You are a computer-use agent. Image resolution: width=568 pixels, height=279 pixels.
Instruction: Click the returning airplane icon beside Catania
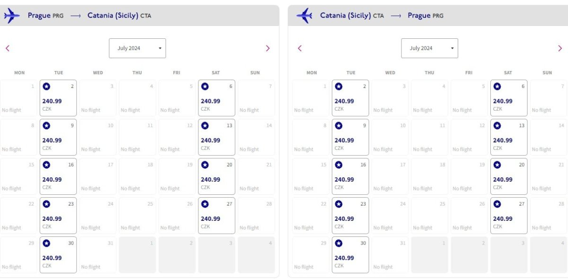click(x=304, y=16)
